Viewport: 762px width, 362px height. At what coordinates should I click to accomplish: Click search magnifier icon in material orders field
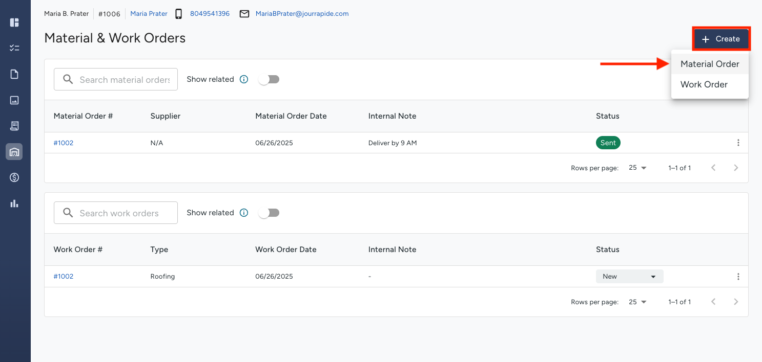[68, 79]
